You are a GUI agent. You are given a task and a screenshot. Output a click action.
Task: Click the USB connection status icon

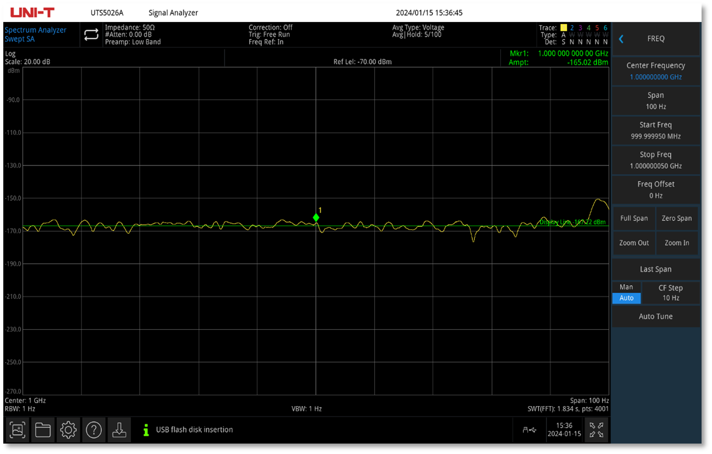pyautogui.click(x=529, y=430)
